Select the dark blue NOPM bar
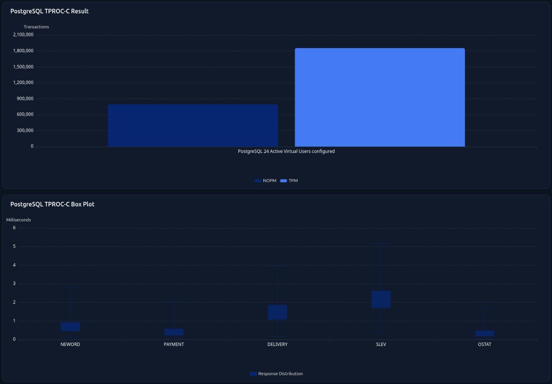The width and height of the screenshot is (552, 384). (x=193, y=125)
